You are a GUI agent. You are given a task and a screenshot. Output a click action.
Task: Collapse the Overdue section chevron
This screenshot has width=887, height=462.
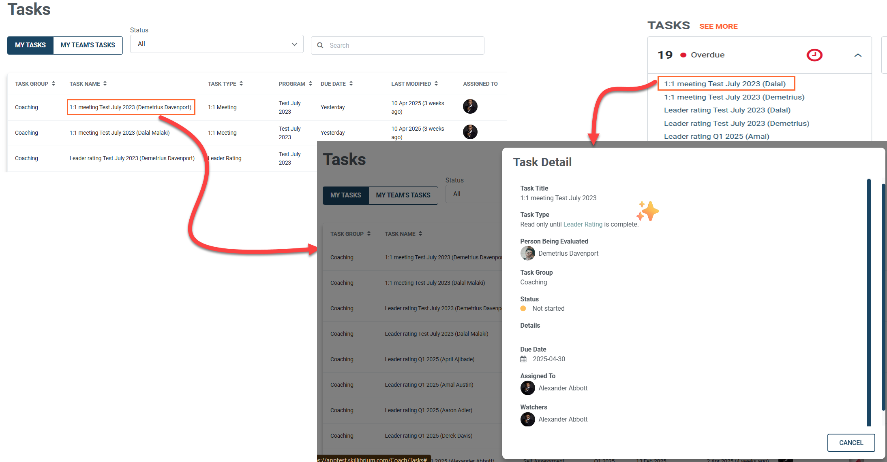[858, 55]
